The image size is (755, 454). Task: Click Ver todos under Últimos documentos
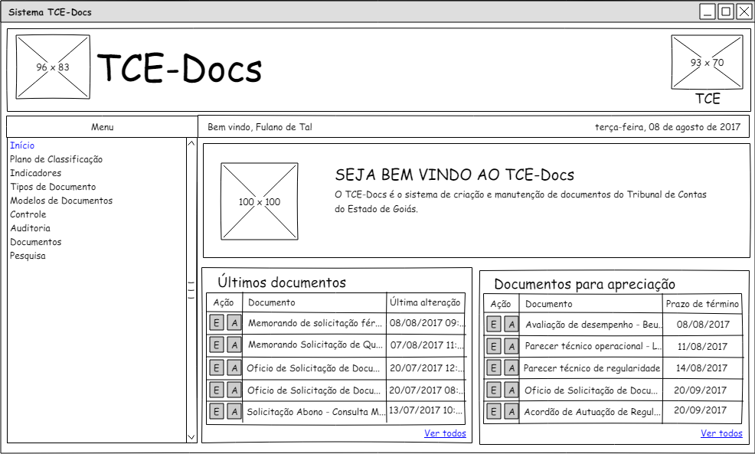(x=445, y=433)
